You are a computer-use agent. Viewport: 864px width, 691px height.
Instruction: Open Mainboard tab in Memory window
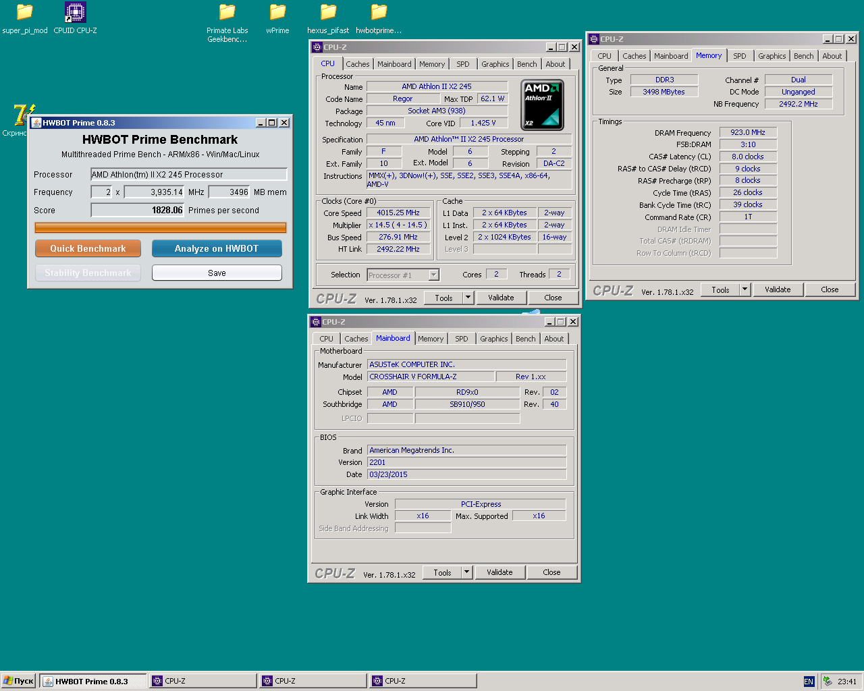click(x=671, y=56)
